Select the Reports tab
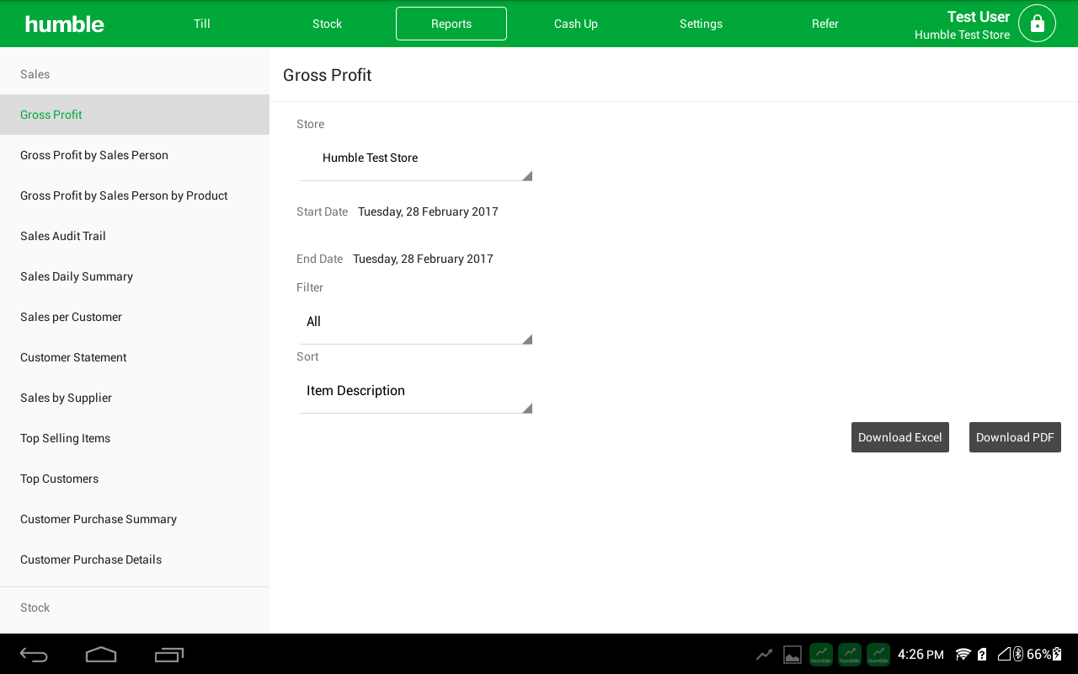 (451, 24)
